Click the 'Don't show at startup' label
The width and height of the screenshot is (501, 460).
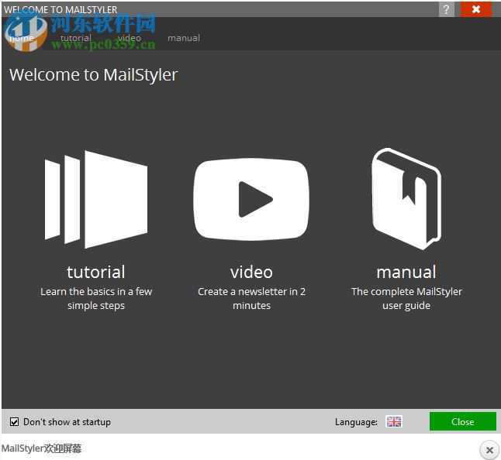pos(67,422)
